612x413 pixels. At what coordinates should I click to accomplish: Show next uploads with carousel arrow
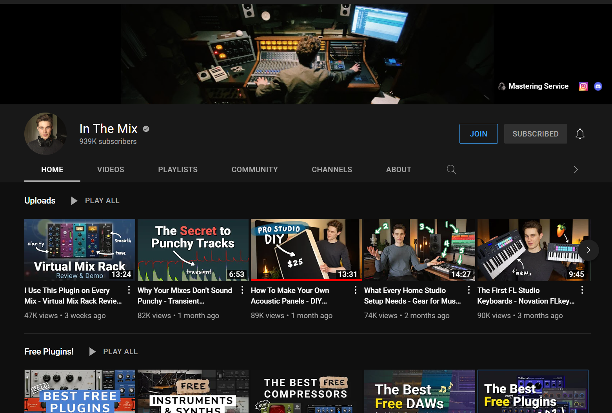[x=588, y=250]
